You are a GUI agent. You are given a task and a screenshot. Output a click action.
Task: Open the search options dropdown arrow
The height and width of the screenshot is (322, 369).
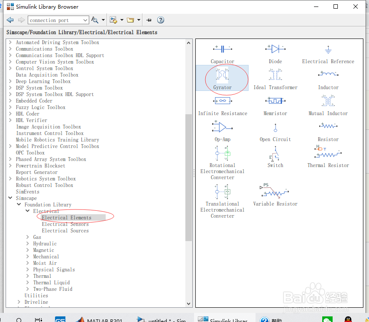pos(103,20)
